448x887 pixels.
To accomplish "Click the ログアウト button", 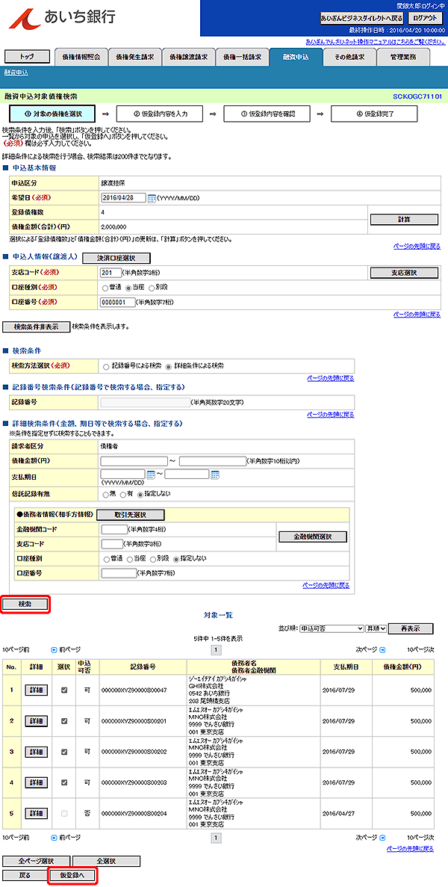I will 426,17.
